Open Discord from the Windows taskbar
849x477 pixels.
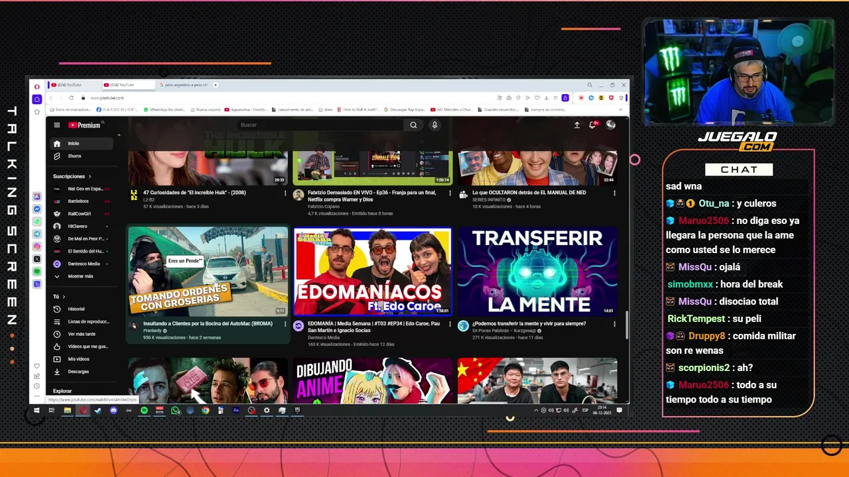pyautogui.click(x=113, y=411)
